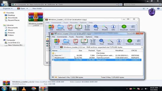Image resolution: width=162 pixels, height=91 pixels.
Task: Open File menu in front WinRAR window
Action: pyautogui.click(x=53, y=37)
